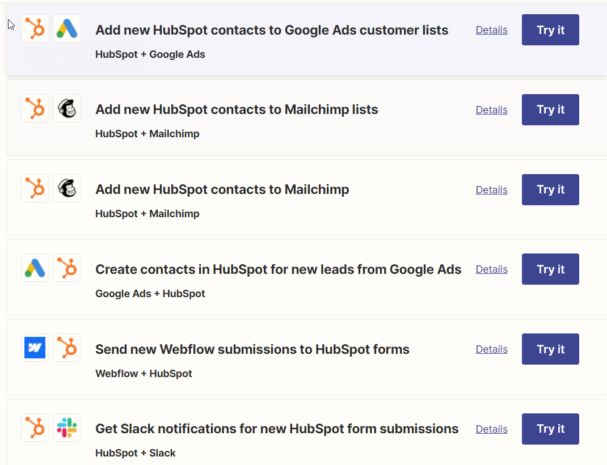Click the 'Send new Webflow submissions to HubSpot forms' title

tap(253, 349)
